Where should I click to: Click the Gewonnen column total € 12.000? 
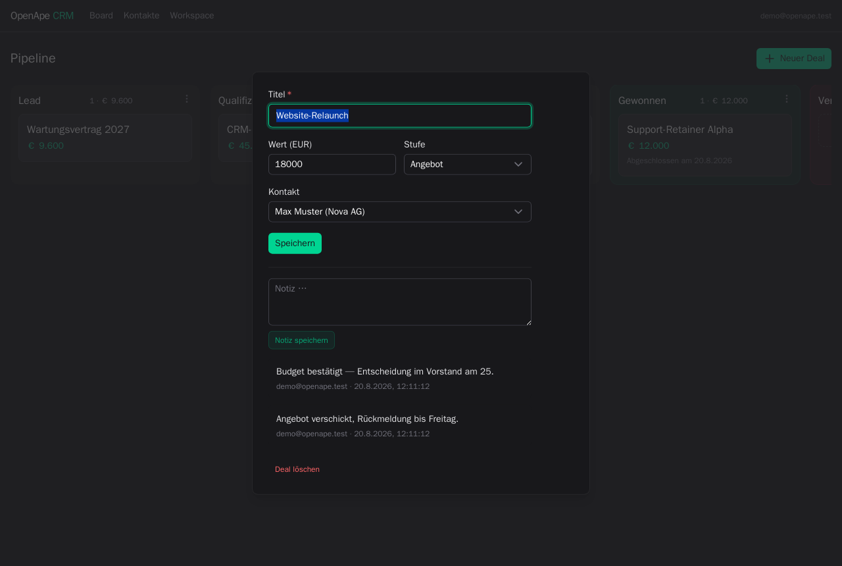click(x=730, y=101)
